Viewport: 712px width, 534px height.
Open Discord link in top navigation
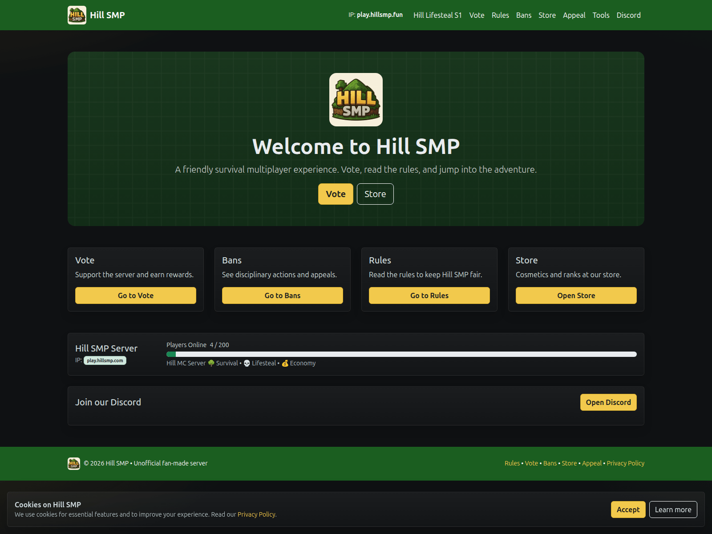coord(628,15)
